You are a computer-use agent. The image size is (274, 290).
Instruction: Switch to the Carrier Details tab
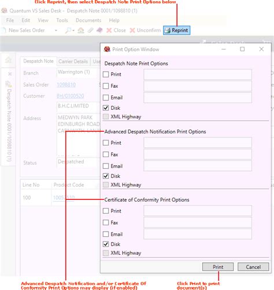coord(73,61)
